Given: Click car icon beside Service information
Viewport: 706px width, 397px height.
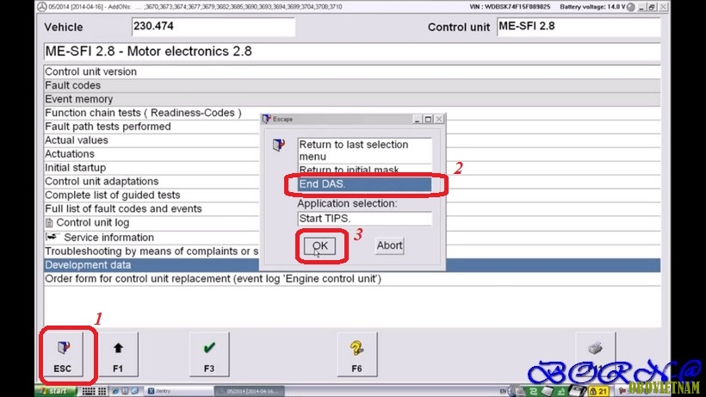Looking at the screenshot, I should (x=53, y=236).
